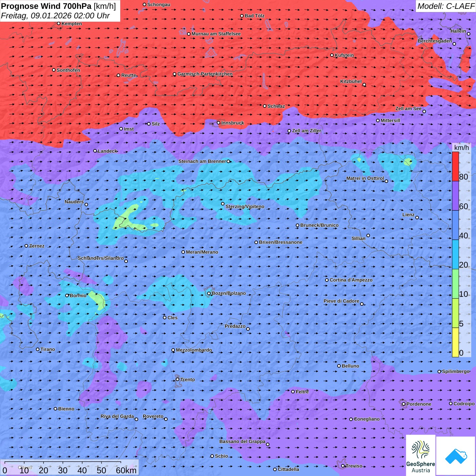Click the Mezzolombardo label

click(193, 350)
